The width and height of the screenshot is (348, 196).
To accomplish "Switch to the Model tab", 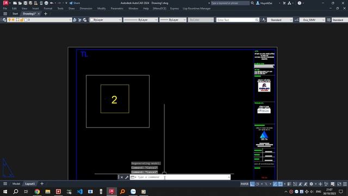I will [16, 184].
